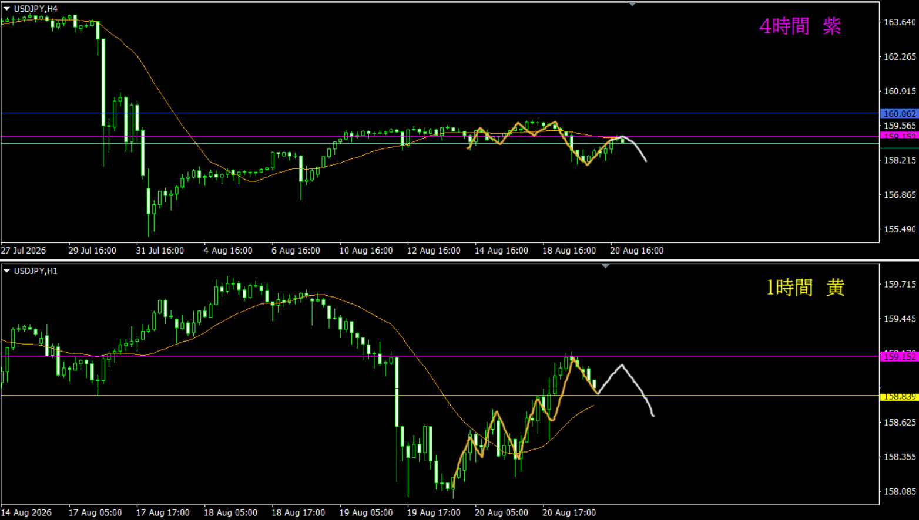Image resolution: width=919 pixels, height=520 pixels.
Task: Click the '18 Aug 17:00' time label
Action: [x=298, y=512]
